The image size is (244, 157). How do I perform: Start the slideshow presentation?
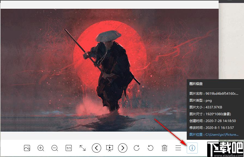(110, 148)
